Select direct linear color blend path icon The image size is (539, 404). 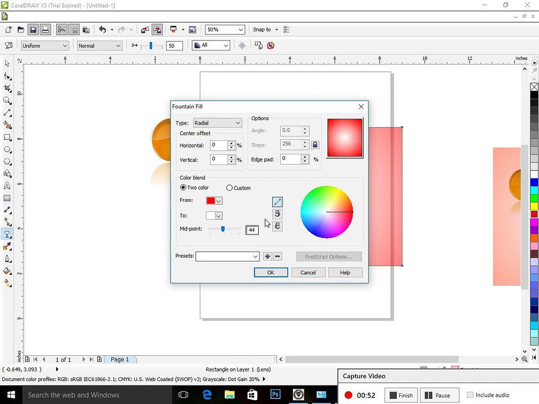click(277, 201)
